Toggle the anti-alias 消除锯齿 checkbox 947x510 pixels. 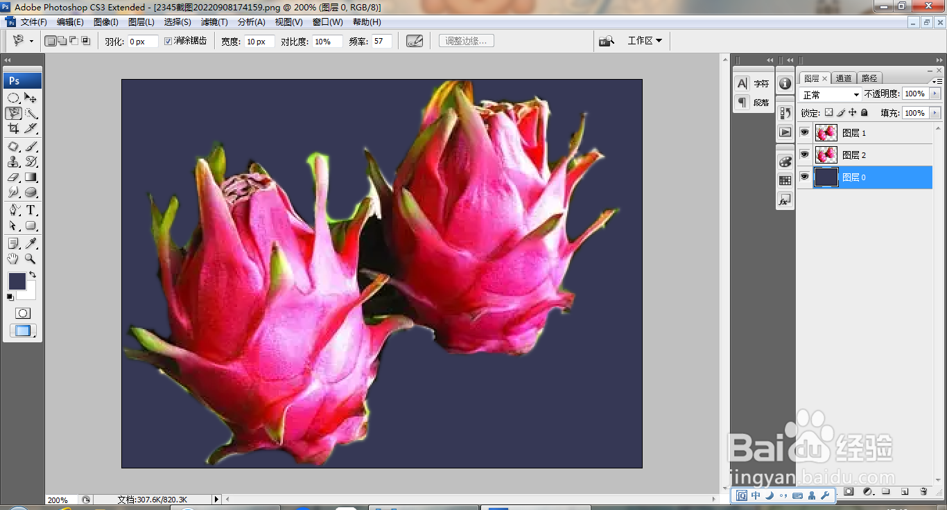[x=168, y=42]
